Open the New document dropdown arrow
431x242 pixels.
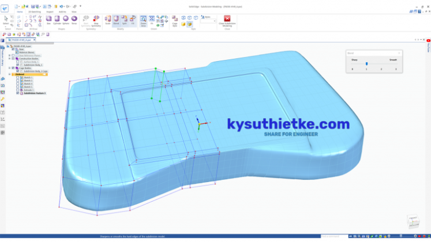pos(20,6)
